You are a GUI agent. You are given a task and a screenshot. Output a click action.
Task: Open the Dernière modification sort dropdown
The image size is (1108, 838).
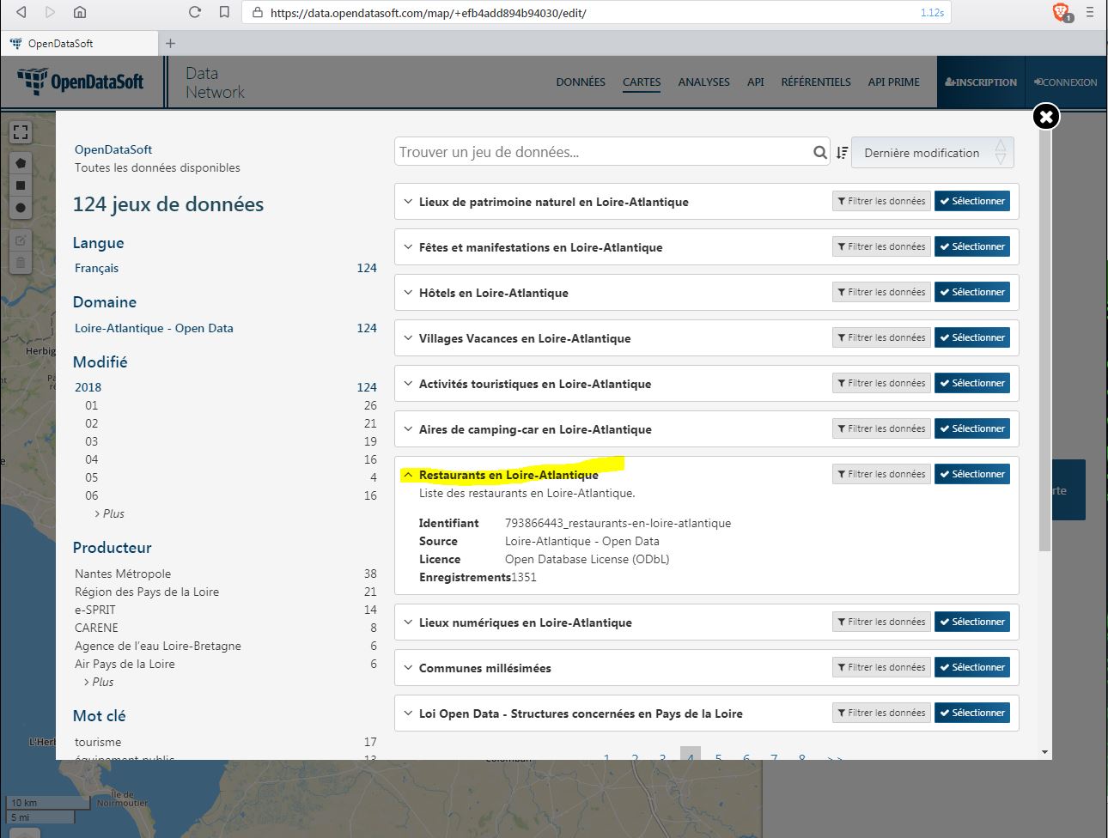tap(932, 153)
